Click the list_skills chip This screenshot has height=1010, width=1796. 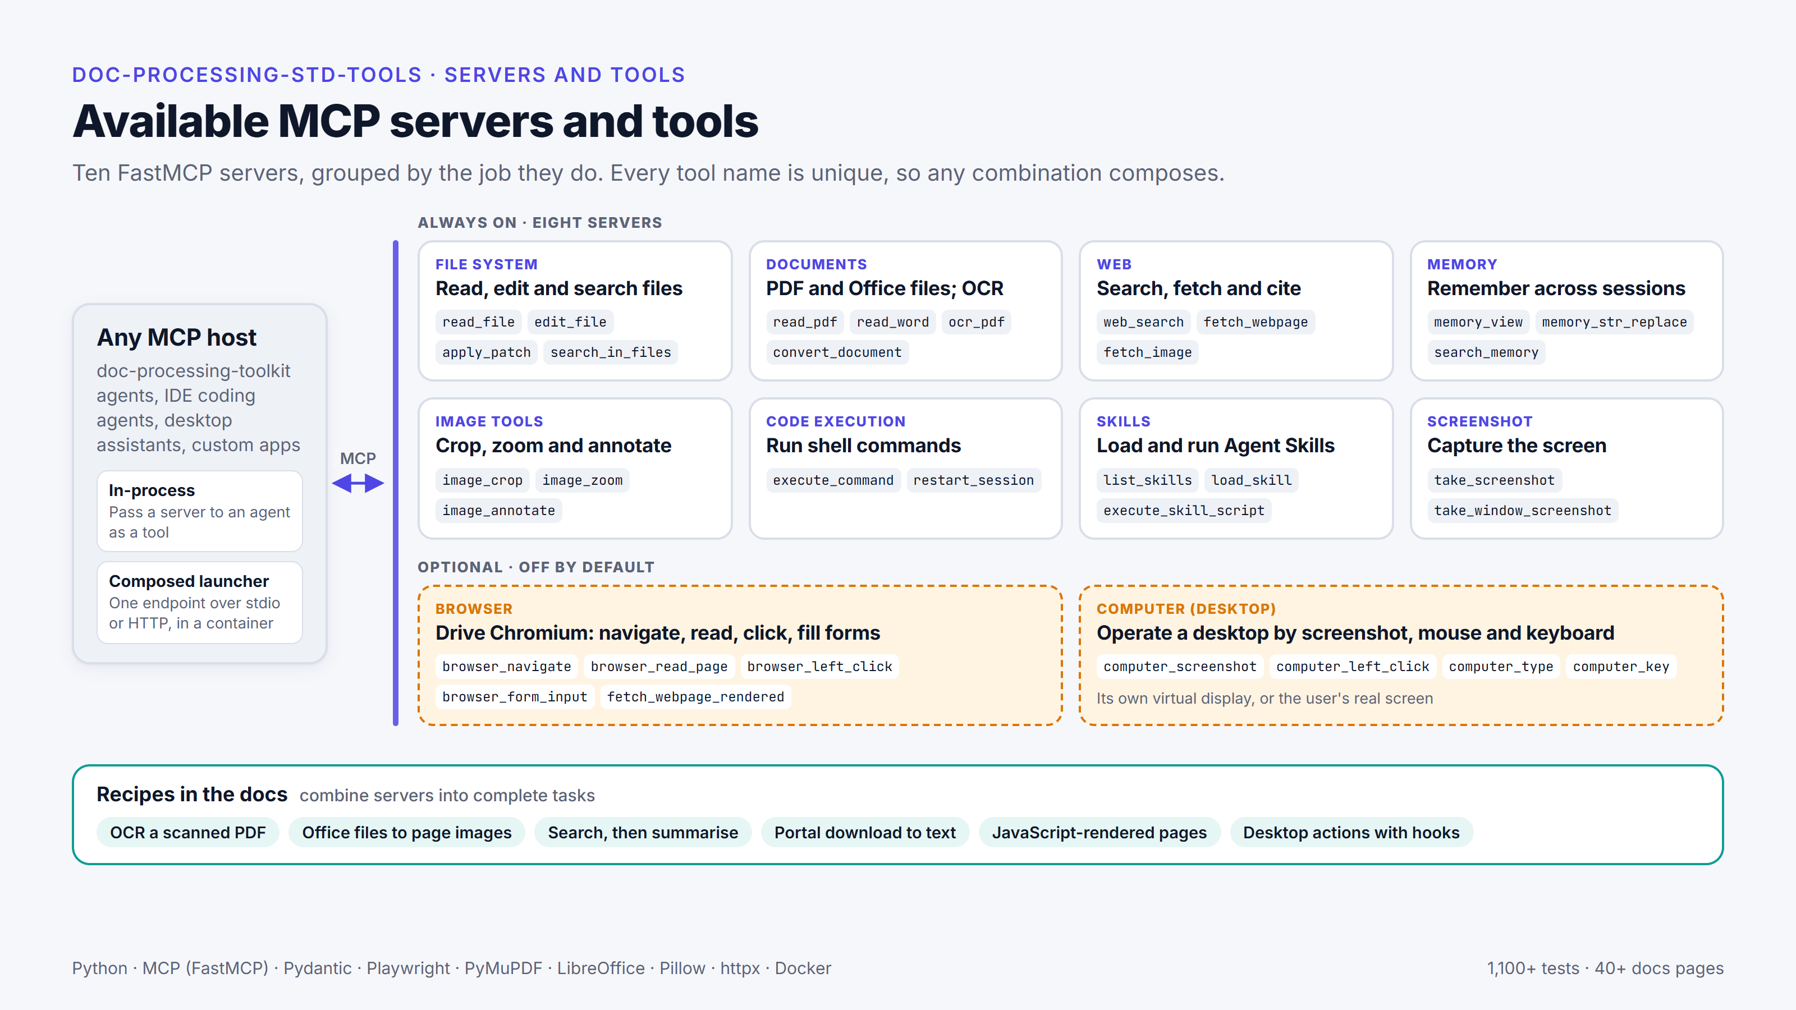[x=1148, y=480]
